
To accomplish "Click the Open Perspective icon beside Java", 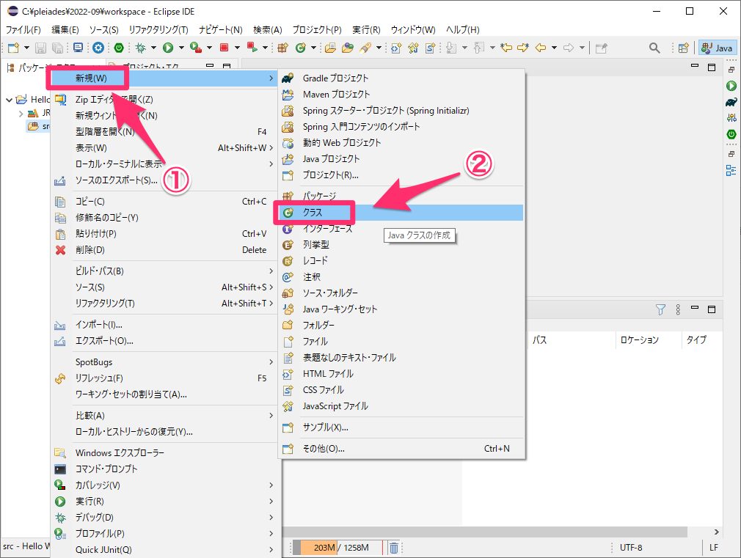I will 683,48.
